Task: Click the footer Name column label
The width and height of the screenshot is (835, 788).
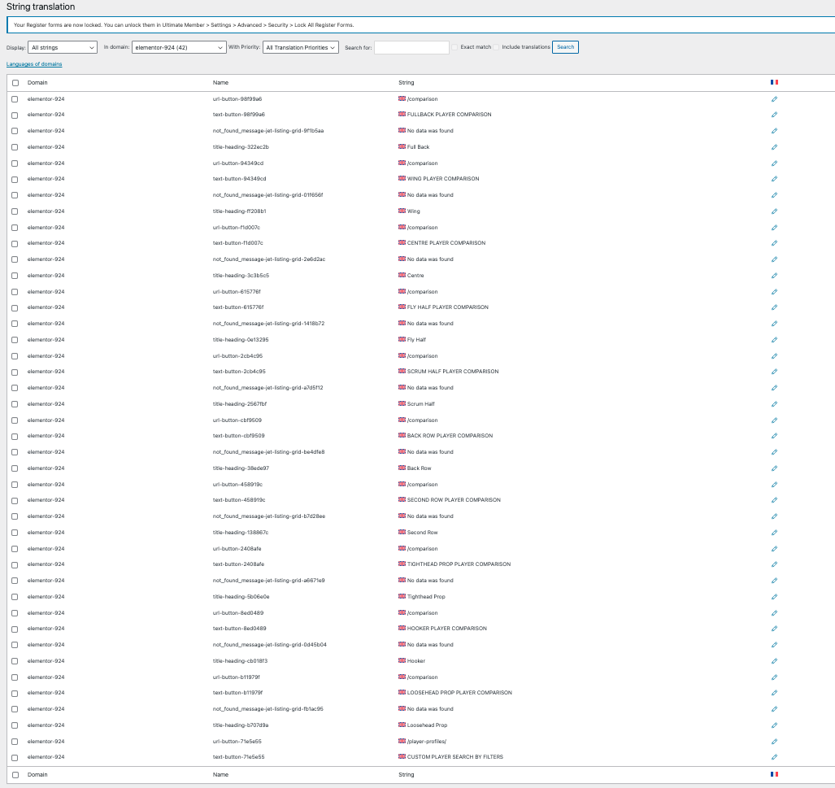Action: (x=220, y=775)
